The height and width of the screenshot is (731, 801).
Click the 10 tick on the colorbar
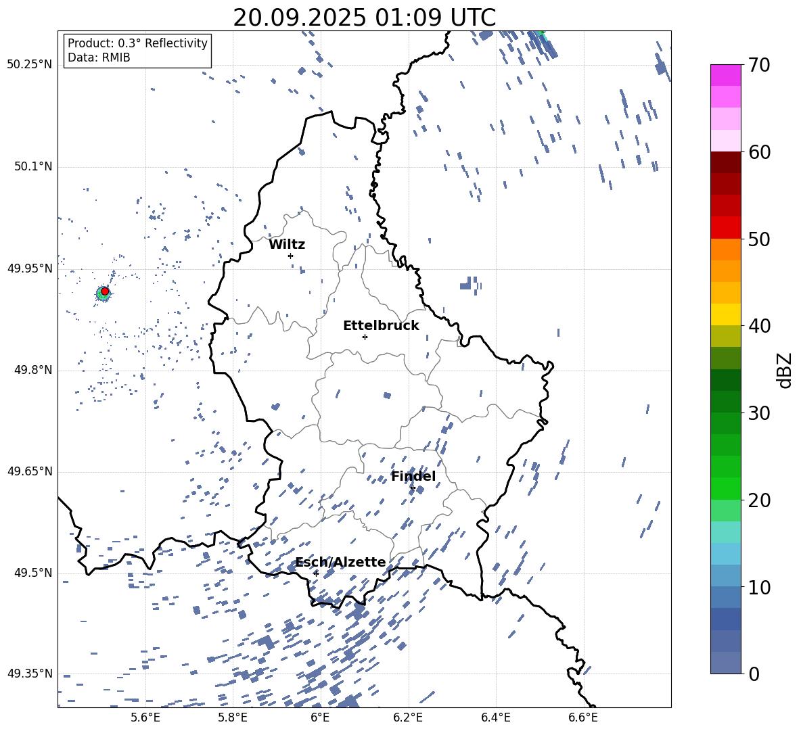click(x=759, y=587)
